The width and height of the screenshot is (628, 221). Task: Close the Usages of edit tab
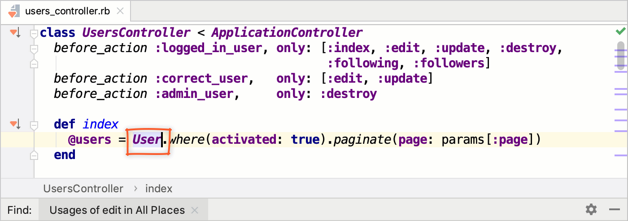tap(195, 210)
